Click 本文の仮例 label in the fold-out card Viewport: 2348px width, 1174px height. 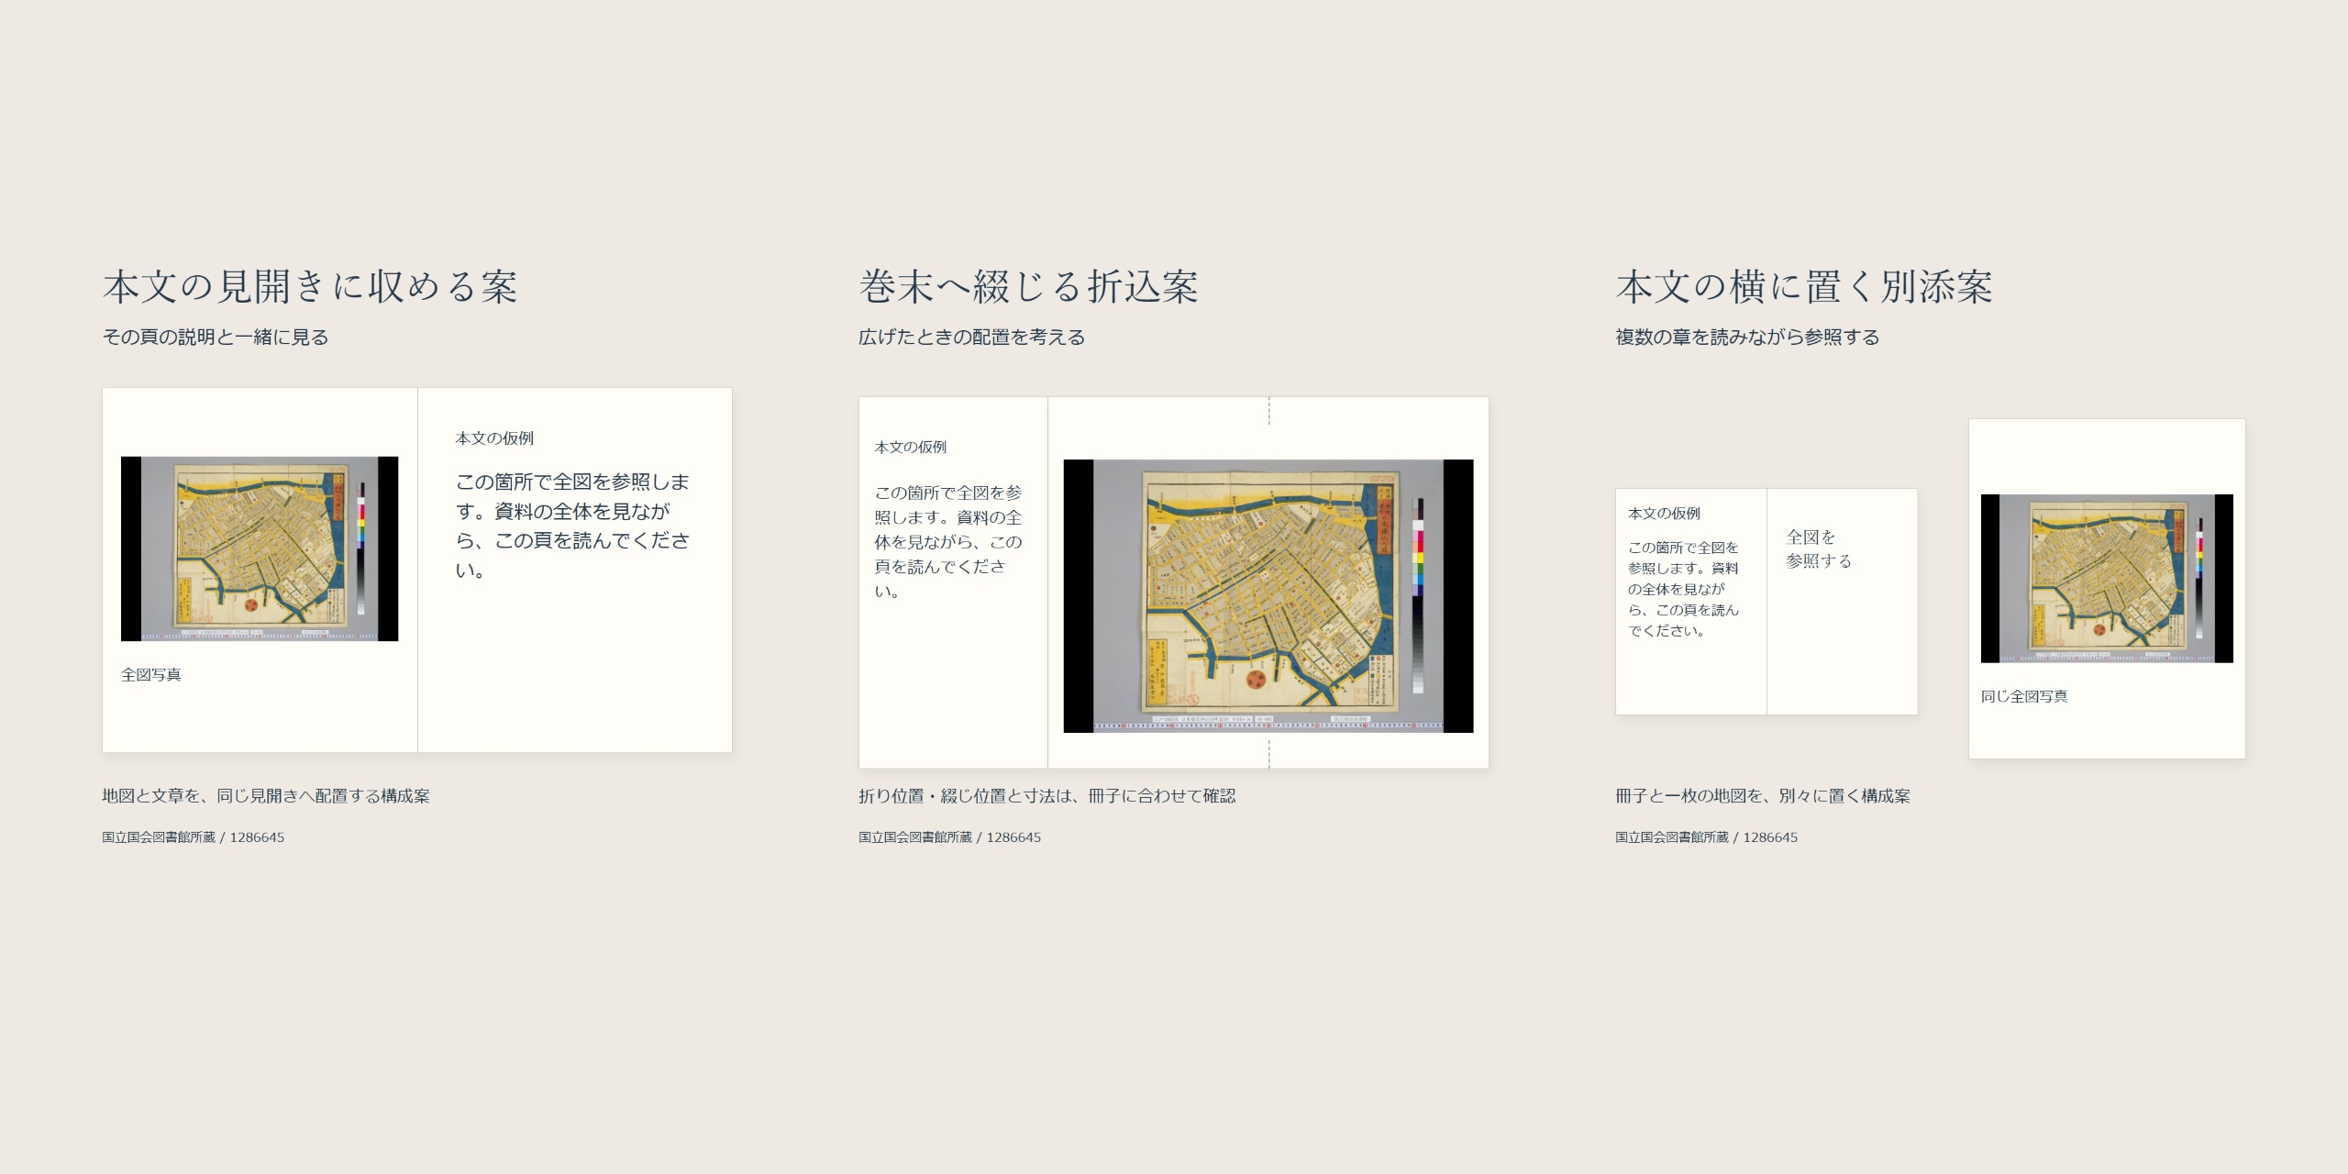[910, 447]
